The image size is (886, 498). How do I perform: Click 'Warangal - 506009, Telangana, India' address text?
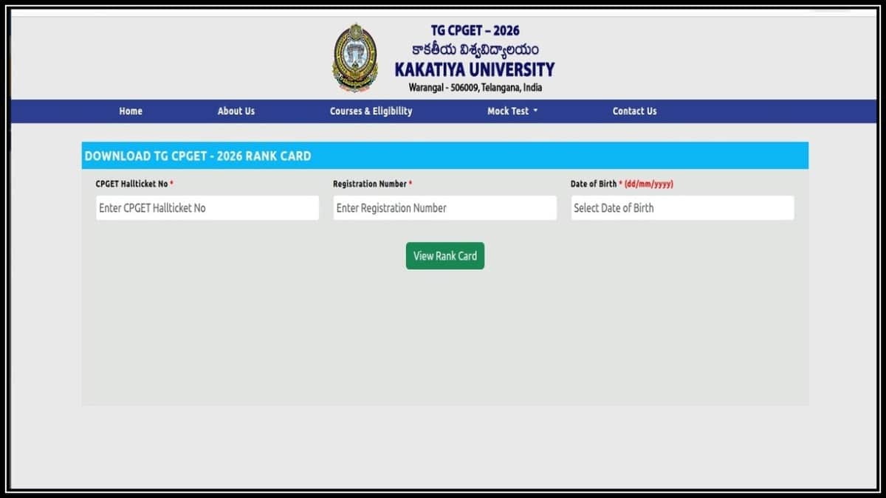click(475, 88)
